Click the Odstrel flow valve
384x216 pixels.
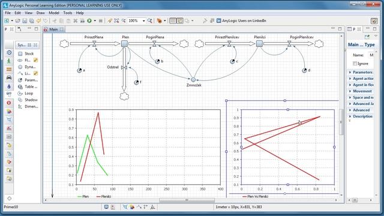124,67
